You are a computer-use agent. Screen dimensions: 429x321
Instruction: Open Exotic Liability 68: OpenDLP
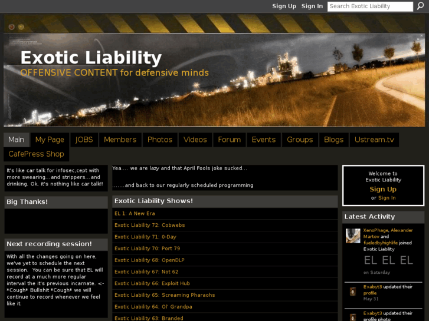tap(149, 260)
